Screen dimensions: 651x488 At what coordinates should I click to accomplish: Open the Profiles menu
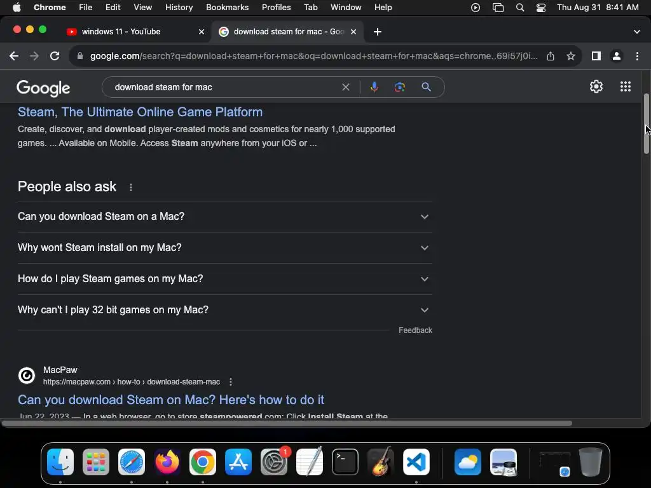276,8
